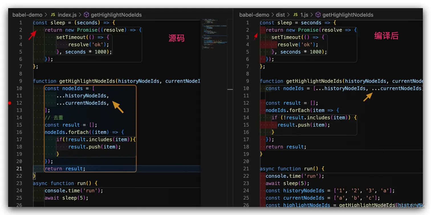Click line number 9 beside function getHighlightNodeIds
431x215 pixels.
[20, 81]
